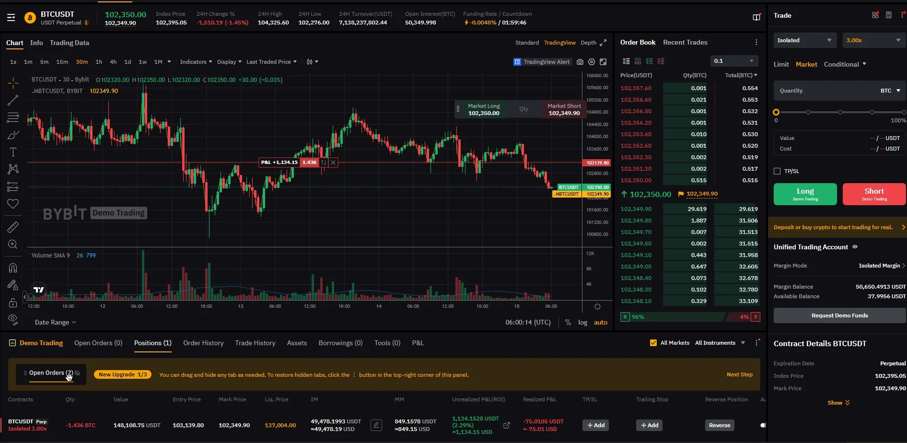Click the quantity slider handle at 0

coord(776,112)
